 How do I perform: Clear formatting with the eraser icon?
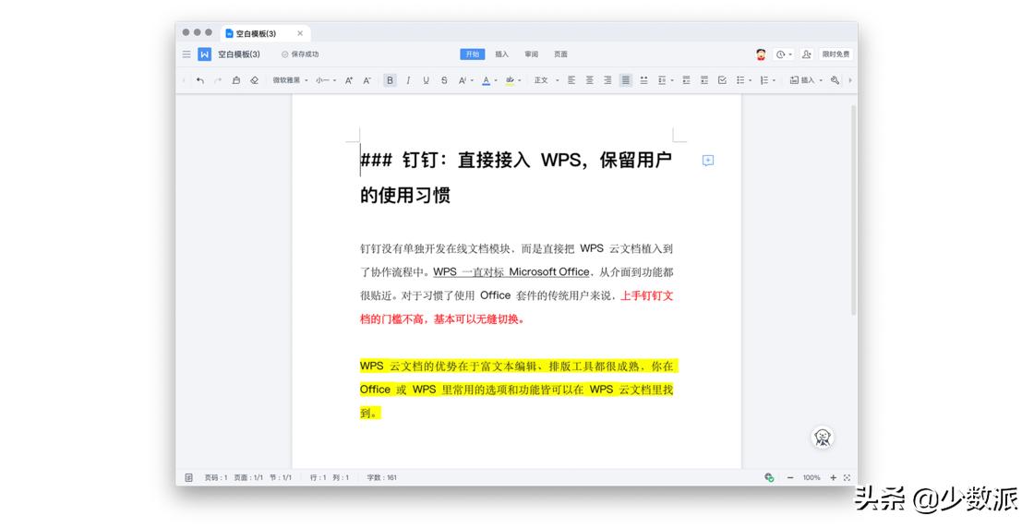254,80
